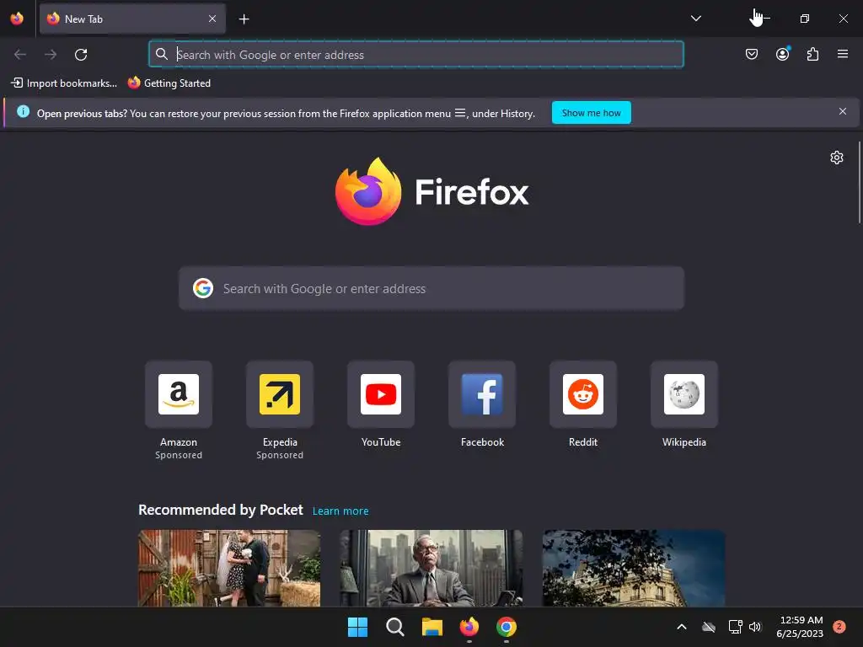Open Windows Start menu

pyautogui.click(x=357, y=627)
